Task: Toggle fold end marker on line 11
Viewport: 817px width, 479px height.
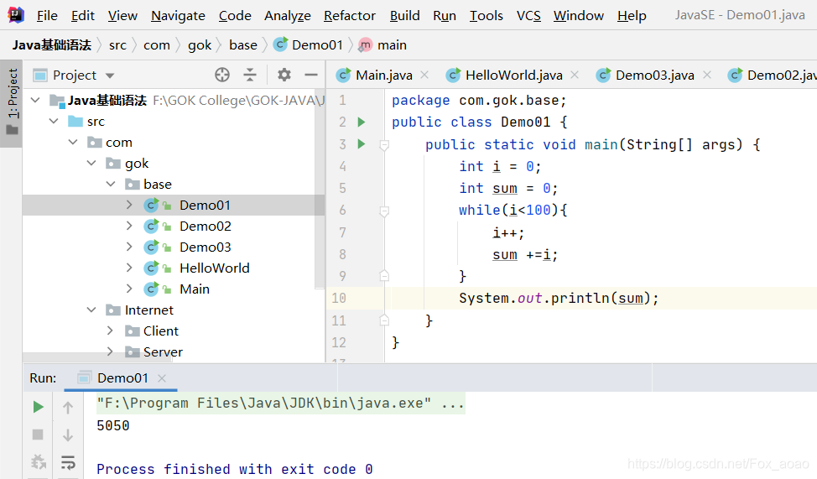Action: (384, 320)
